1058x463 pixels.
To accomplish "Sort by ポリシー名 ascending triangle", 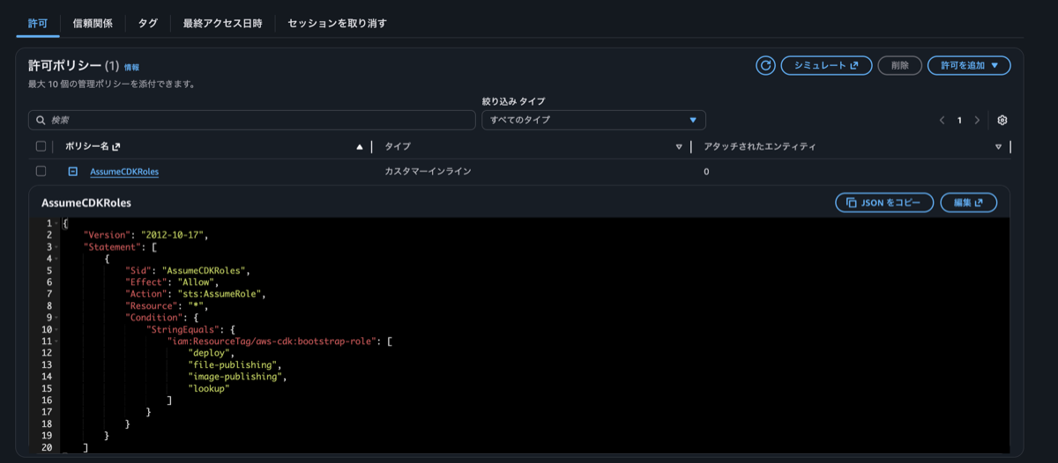I will point(359,147).
